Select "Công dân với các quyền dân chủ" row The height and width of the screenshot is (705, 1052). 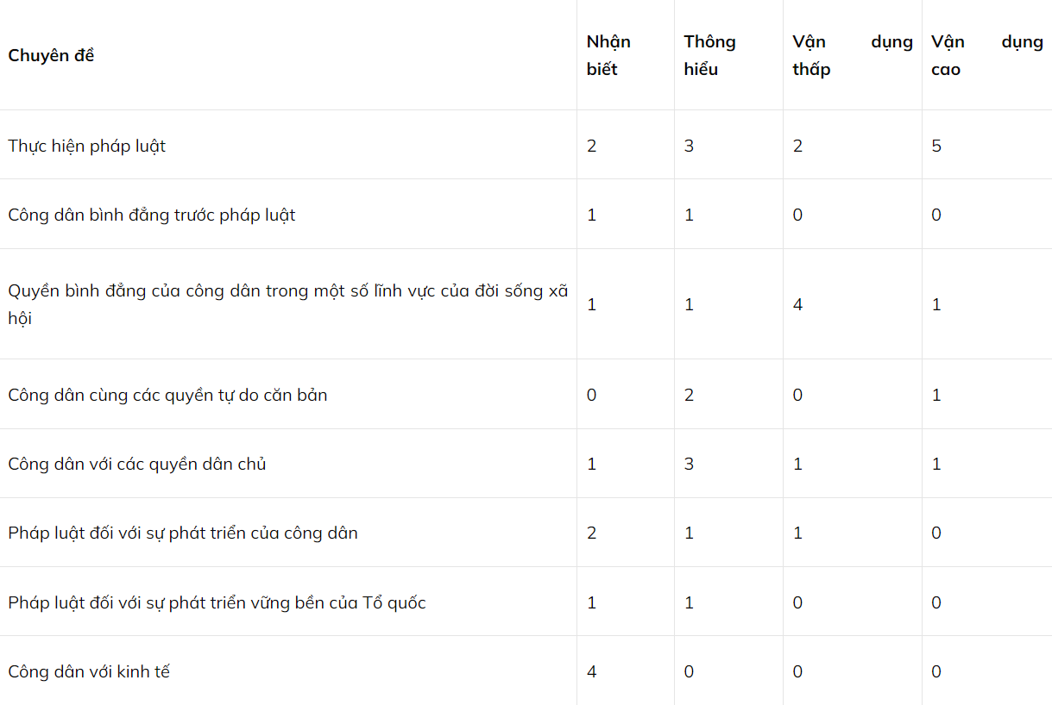(x=136, y=464)
